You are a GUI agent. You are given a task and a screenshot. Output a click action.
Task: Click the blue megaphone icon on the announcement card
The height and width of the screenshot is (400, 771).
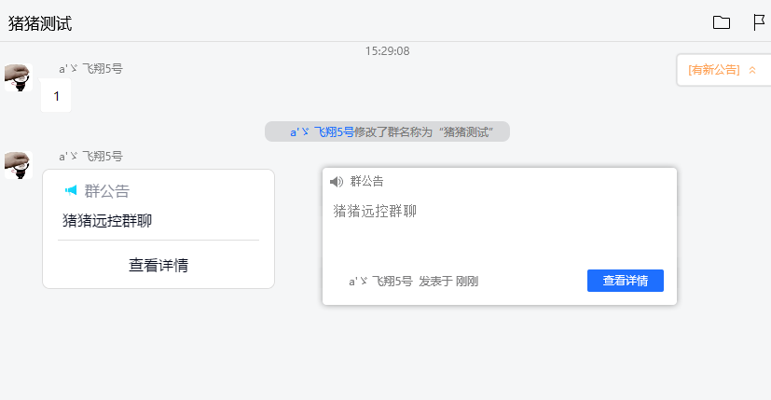point(71,191)
